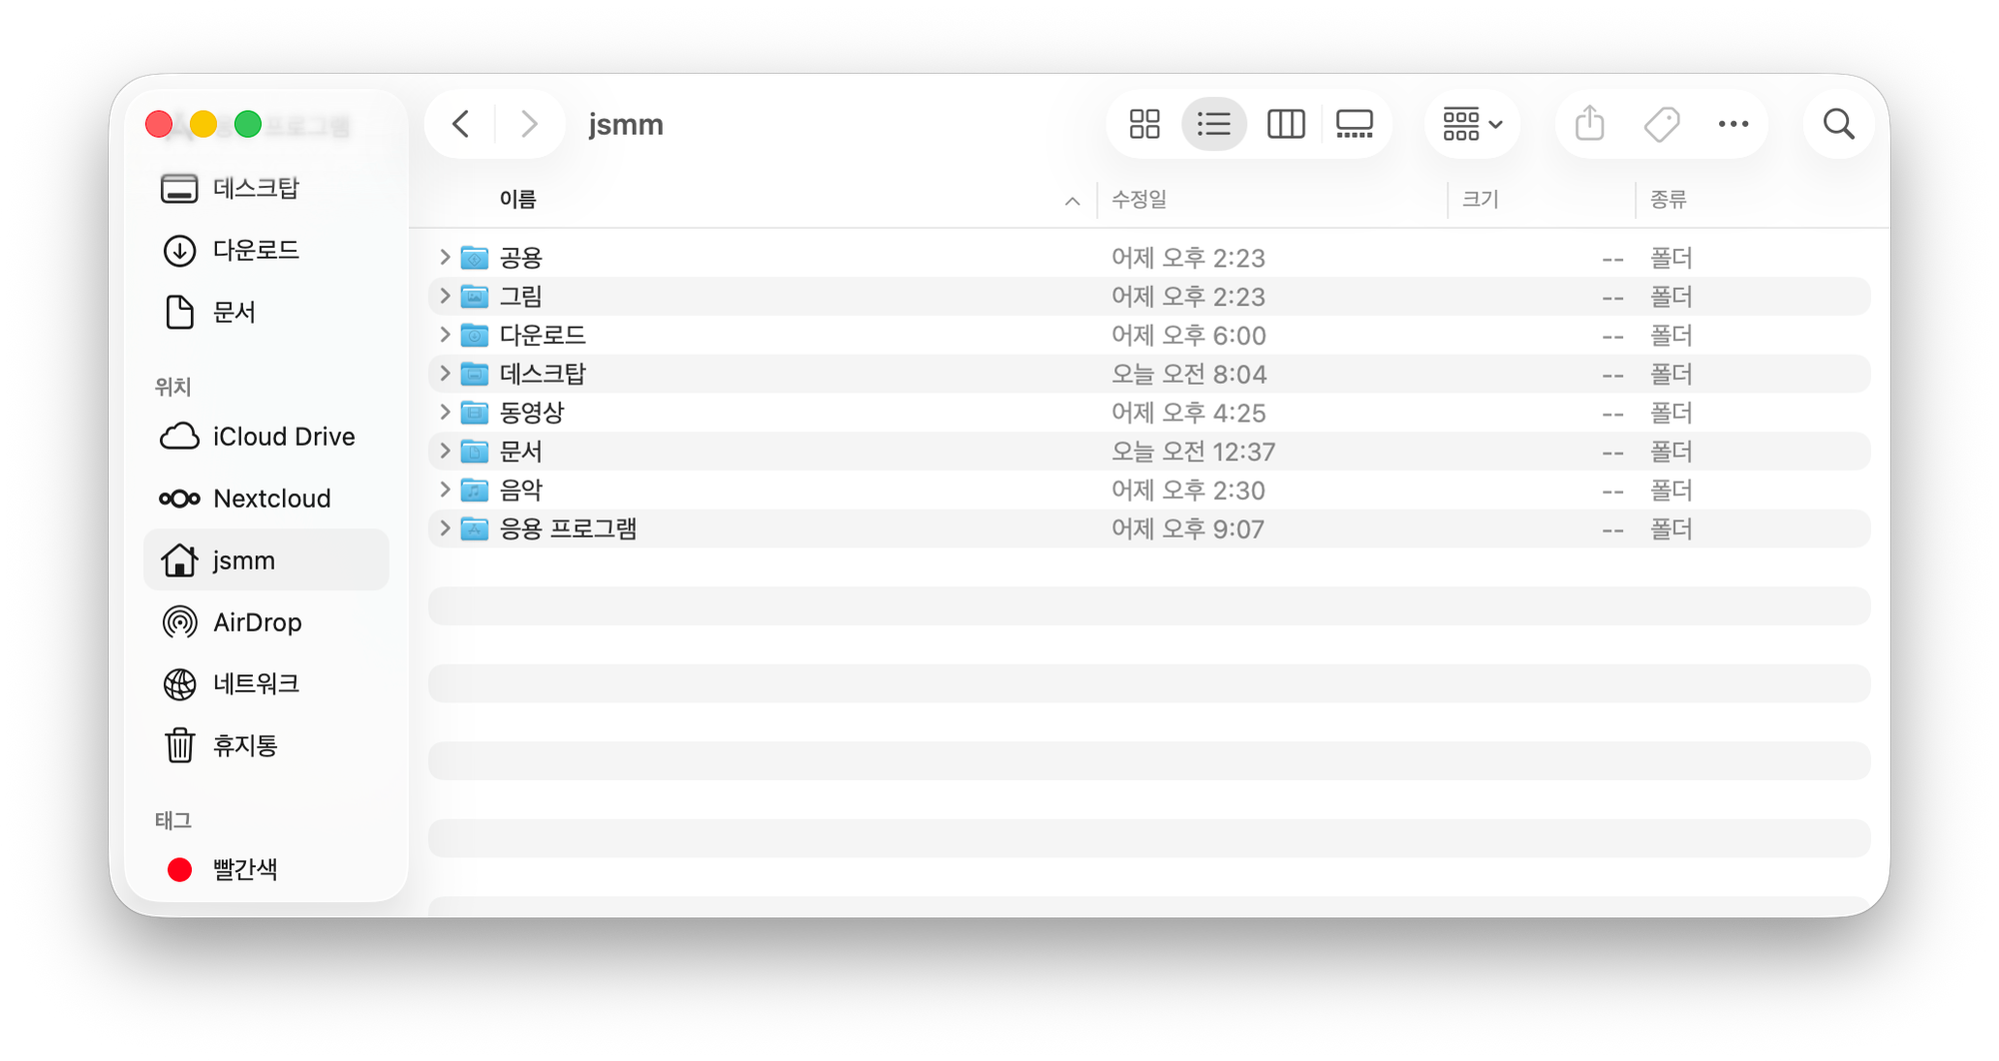Open the group-by dropdown in toolbar
Screen dimensions: 1999x1061
1472,124
